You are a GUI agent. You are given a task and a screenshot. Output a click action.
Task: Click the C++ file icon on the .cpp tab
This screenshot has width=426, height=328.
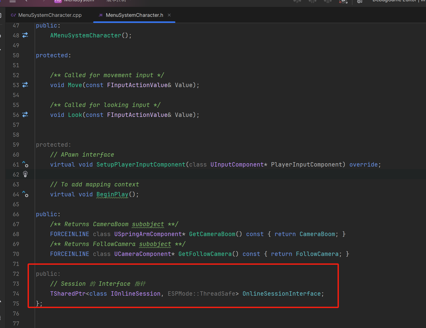[x=13, y=15]
